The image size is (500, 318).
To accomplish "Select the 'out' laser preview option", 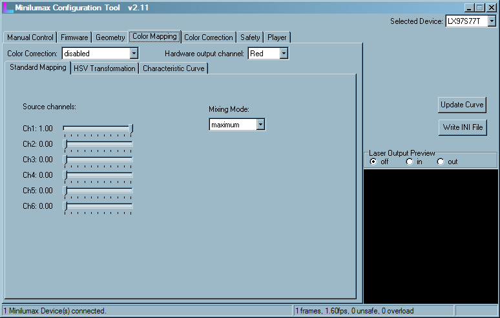I will (441, 162).
